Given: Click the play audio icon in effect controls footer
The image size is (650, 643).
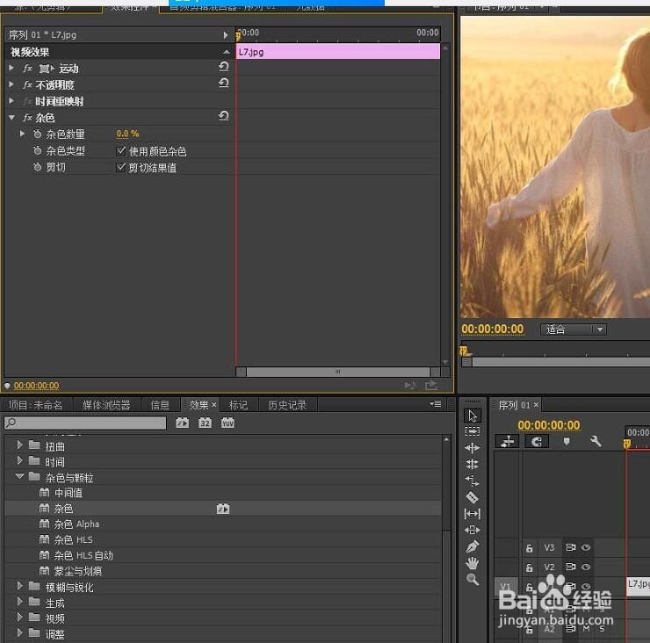Looking at the screenshot, I should pyautogui.click(x=410, y=386).
